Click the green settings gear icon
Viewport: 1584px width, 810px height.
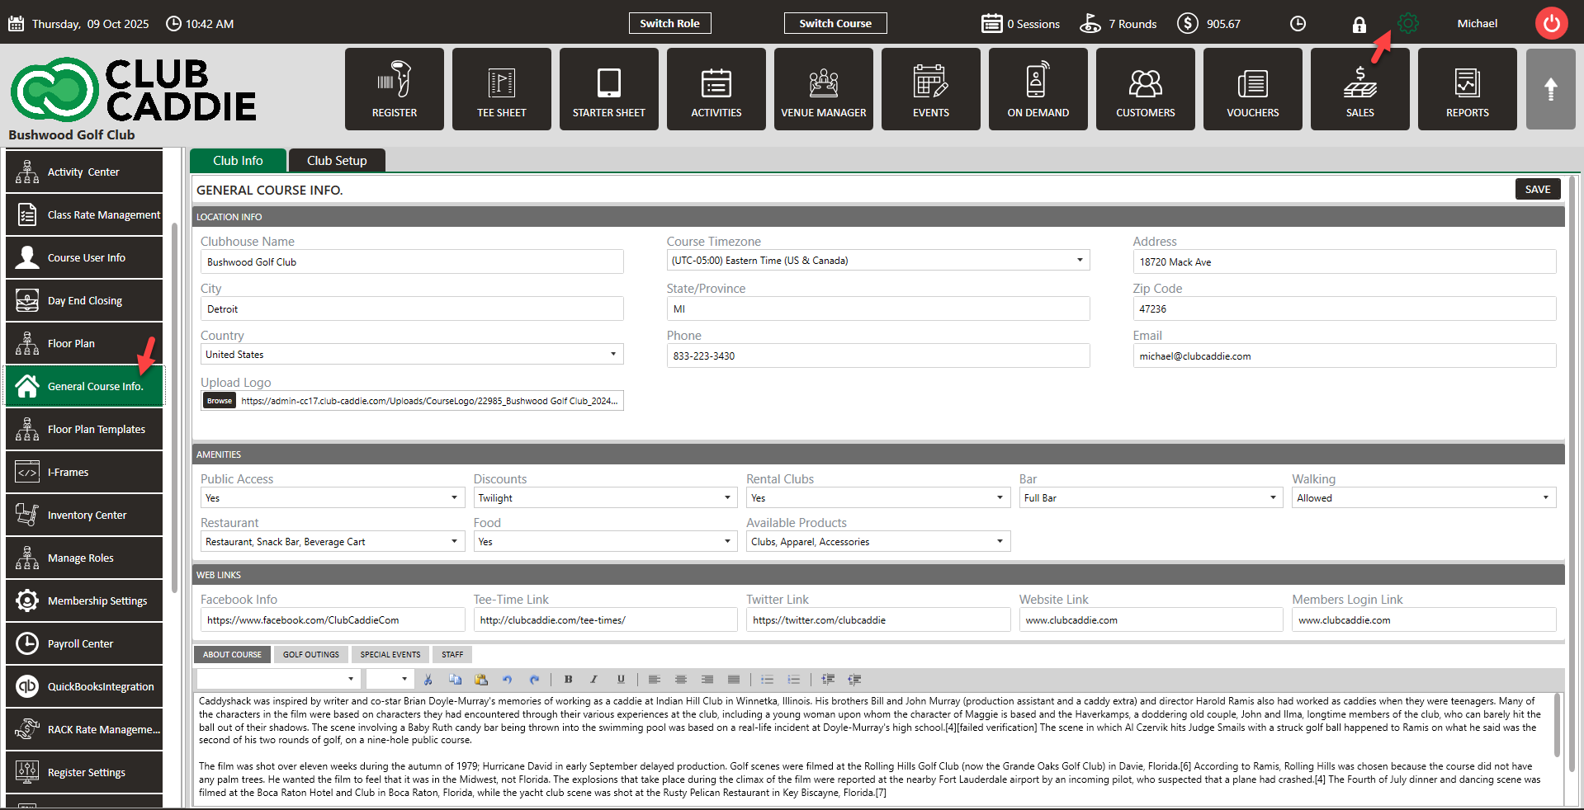click(x=1407, y=24)
